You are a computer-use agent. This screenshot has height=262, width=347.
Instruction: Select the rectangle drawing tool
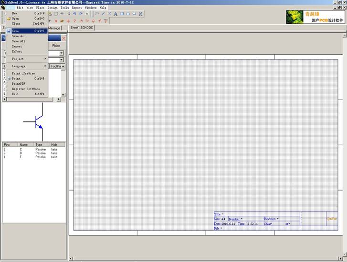point(122,14)
